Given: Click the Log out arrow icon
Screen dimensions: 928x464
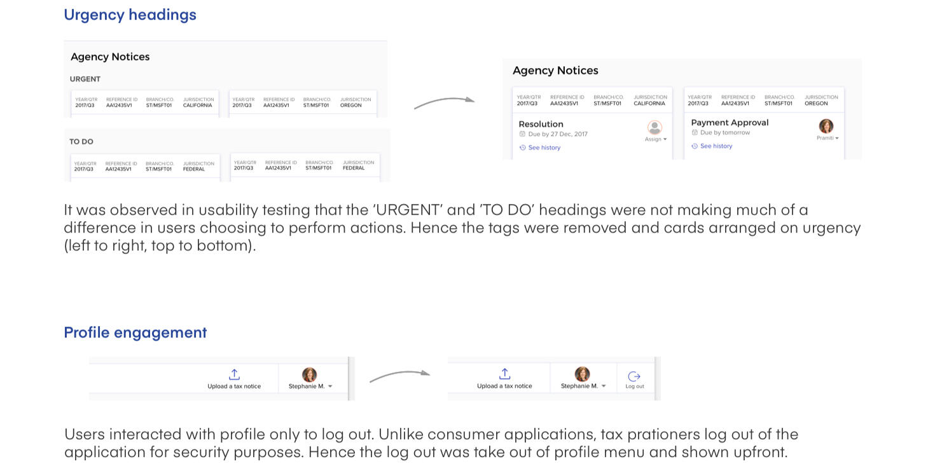Looking at the screenshot, I should coord(634,376).
